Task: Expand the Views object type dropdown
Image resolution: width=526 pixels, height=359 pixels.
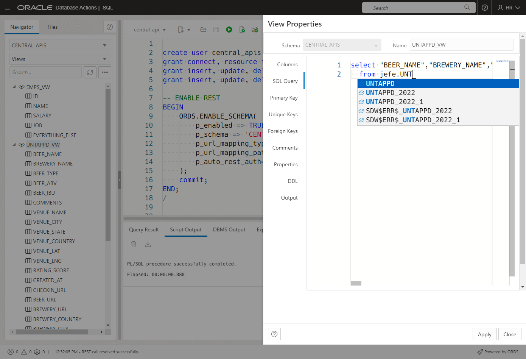Action: tap(60, 59)
